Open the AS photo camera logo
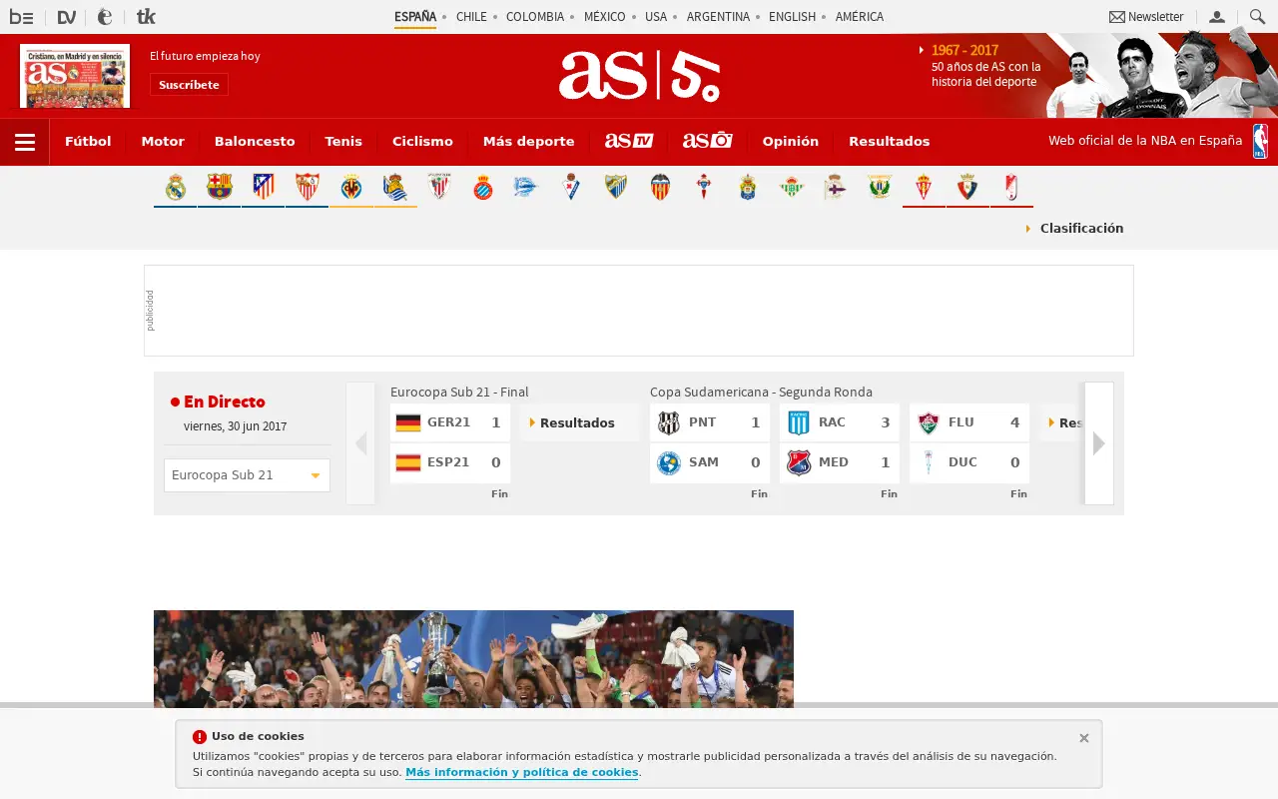This screenshot has width=1278, height=799. click(708, 141)
